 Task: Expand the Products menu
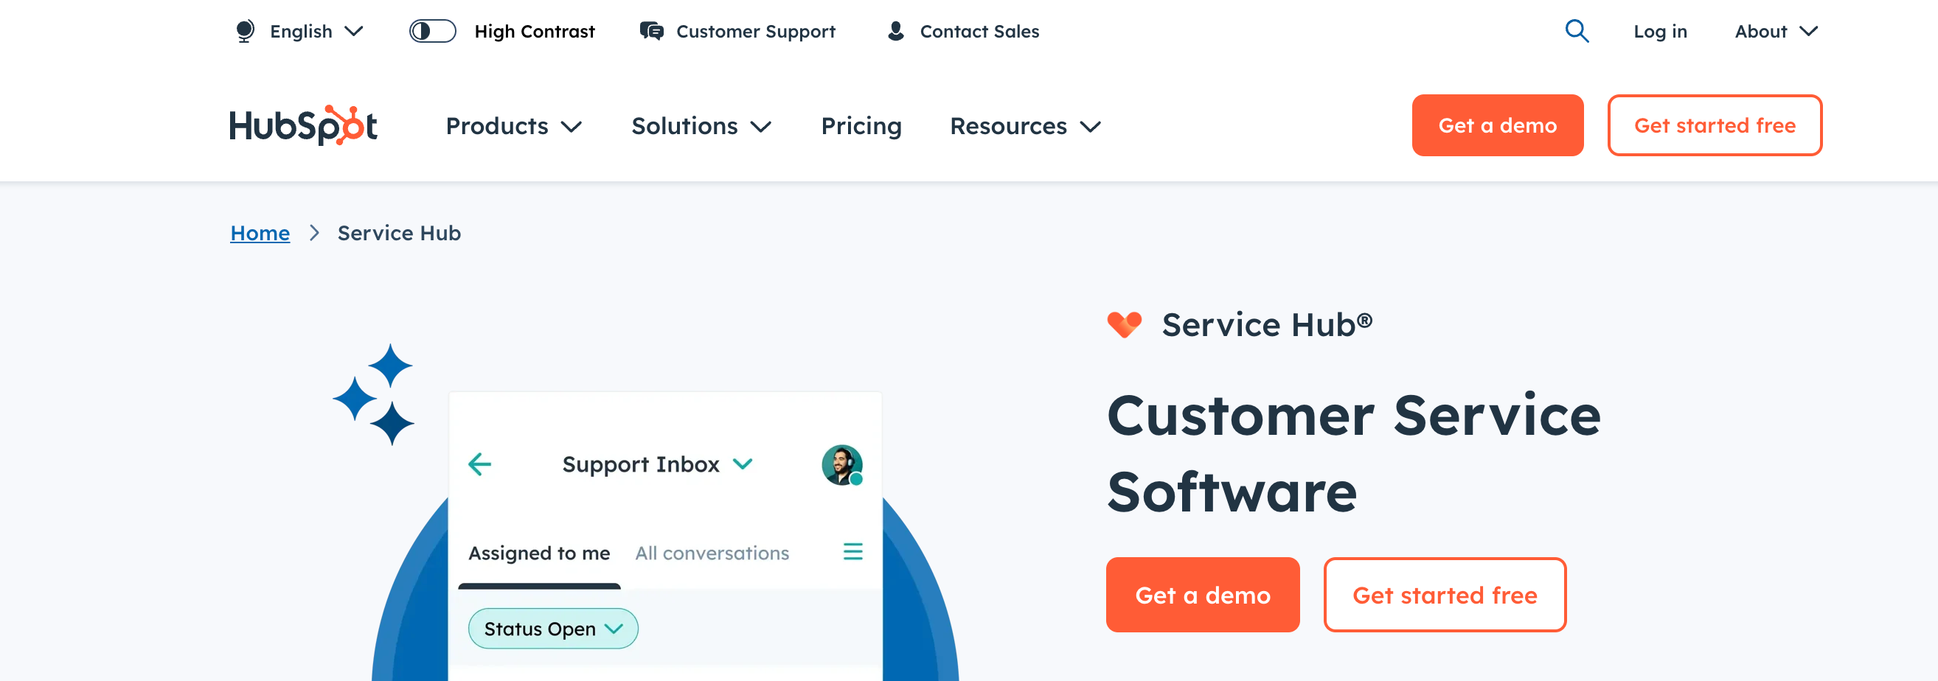coord(514,126)
